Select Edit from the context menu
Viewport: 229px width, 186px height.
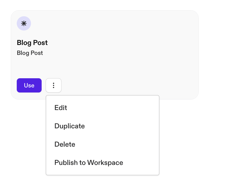[x=61, y=108]
